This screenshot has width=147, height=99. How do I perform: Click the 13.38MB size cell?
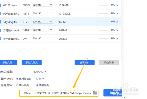click(63, 5)
